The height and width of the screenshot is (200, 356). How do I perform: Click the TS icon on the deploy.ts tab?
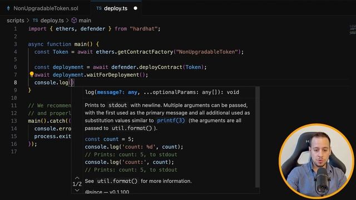99,8
